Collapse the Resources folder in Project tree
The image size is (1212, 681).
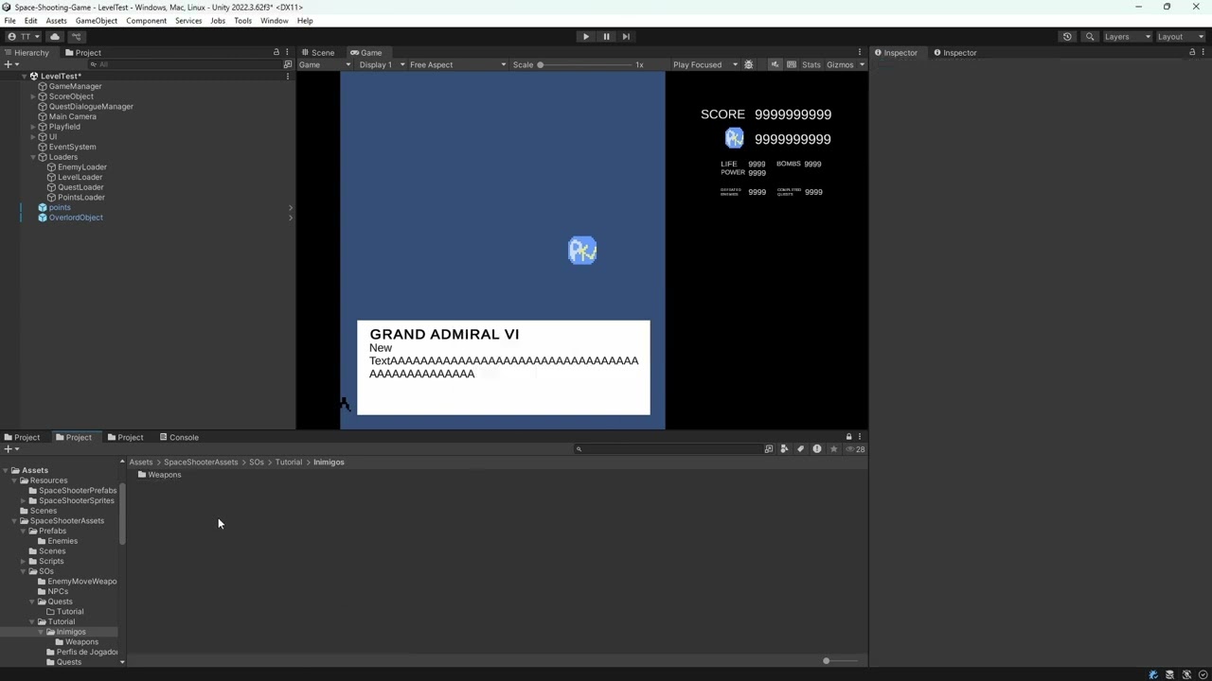pyautogui.click(x=13, y=480)
